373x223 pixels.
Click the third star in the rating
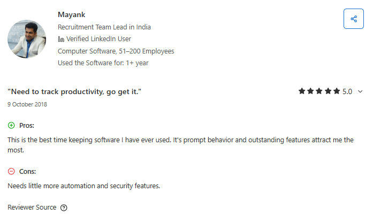pyautogui.click(x=319, y=91)
